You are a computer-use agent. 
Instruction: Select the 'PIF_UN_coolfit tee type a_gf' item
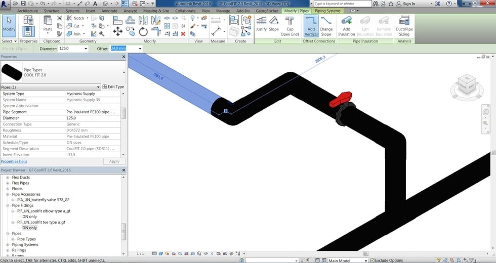coord(41,222)
